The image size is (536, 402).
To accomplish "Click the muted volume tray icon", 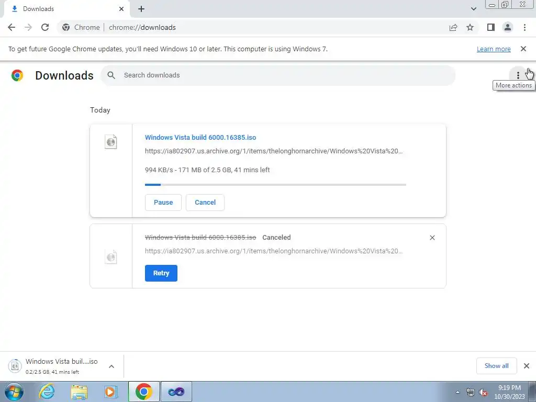I will tap(483, 393).
